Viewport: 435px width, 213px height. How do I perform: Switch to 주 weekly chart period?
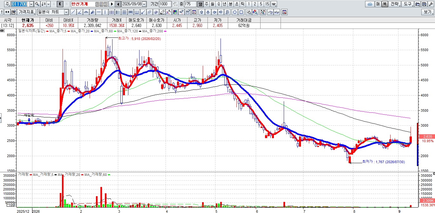207,4
